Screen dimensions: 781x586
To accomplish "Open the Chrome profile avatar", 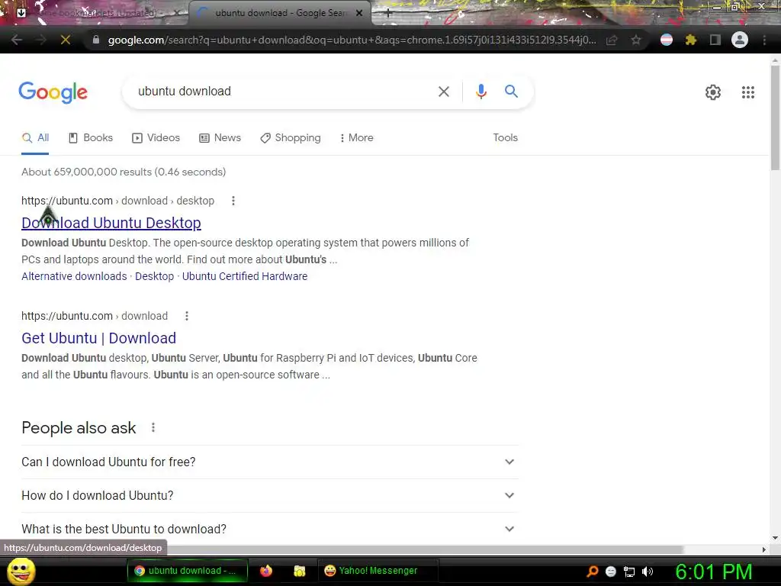I will point(740,40).
